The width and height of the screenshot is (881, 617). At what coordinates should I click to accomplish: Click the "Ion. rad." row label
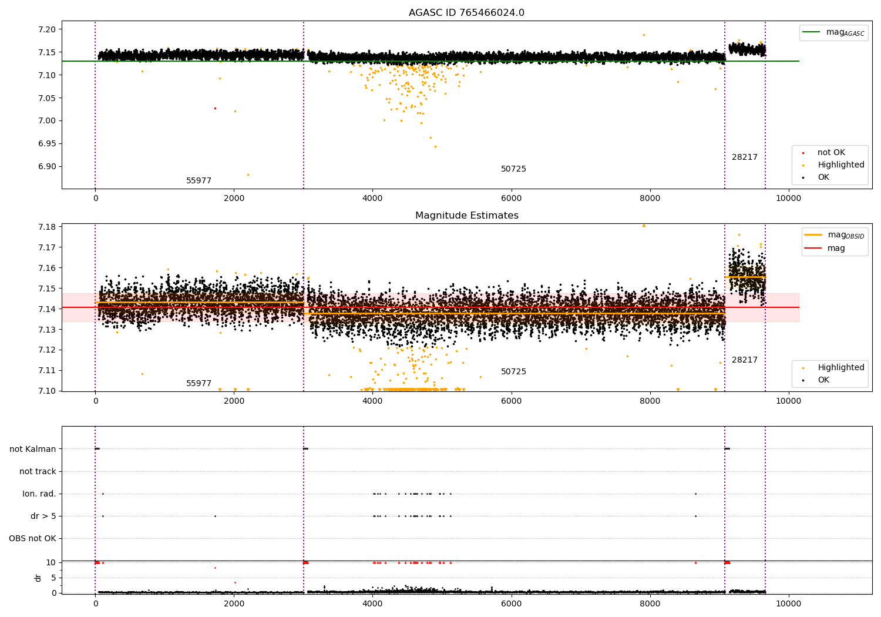[39, 494]
